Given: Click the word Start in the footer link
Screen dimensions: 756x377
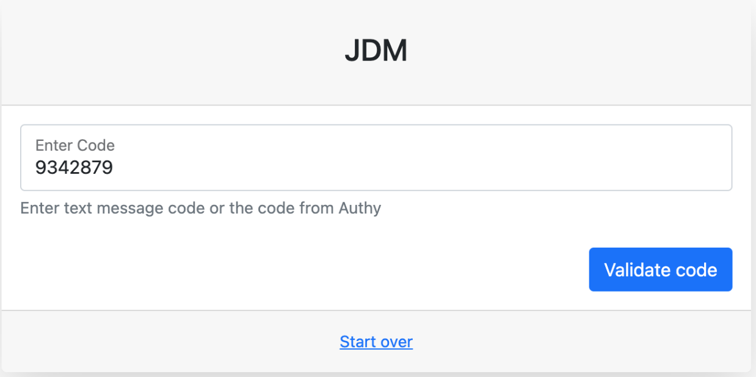Looking at the screenshot, I should tap(357, 342).
